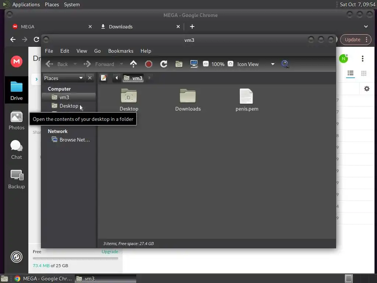Click the vm3 taskbar entry

point(105,279)
